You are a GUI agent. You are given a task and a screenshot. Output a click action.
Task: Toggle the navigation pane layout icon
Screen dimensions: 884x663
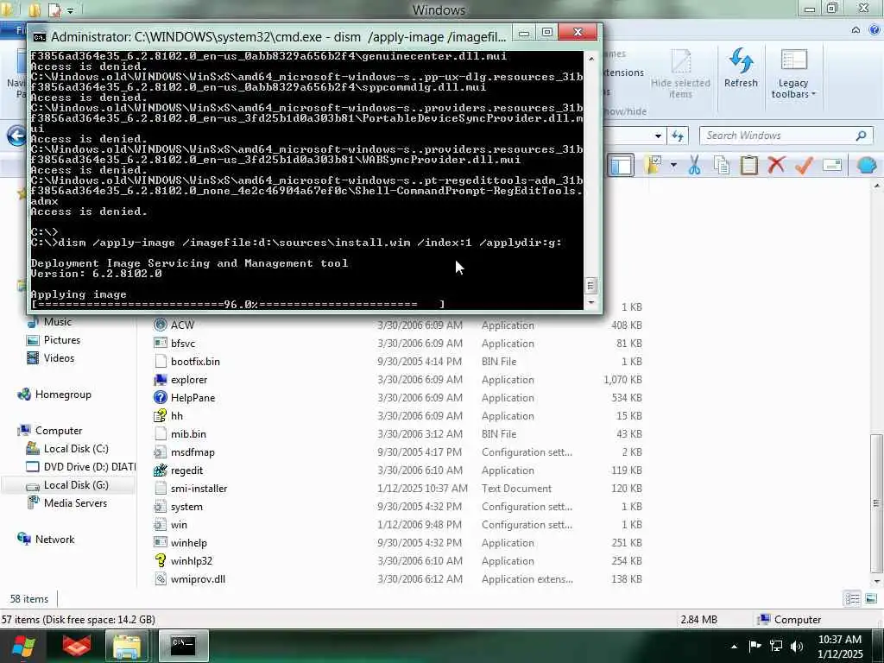tap(621, 165)
